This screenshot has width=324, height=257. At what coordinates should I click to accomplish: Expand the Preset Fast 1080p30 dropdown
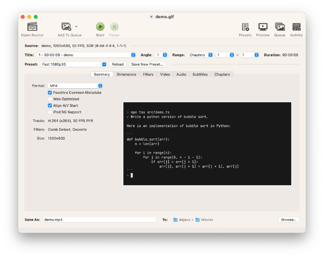[x=73, y=64]
